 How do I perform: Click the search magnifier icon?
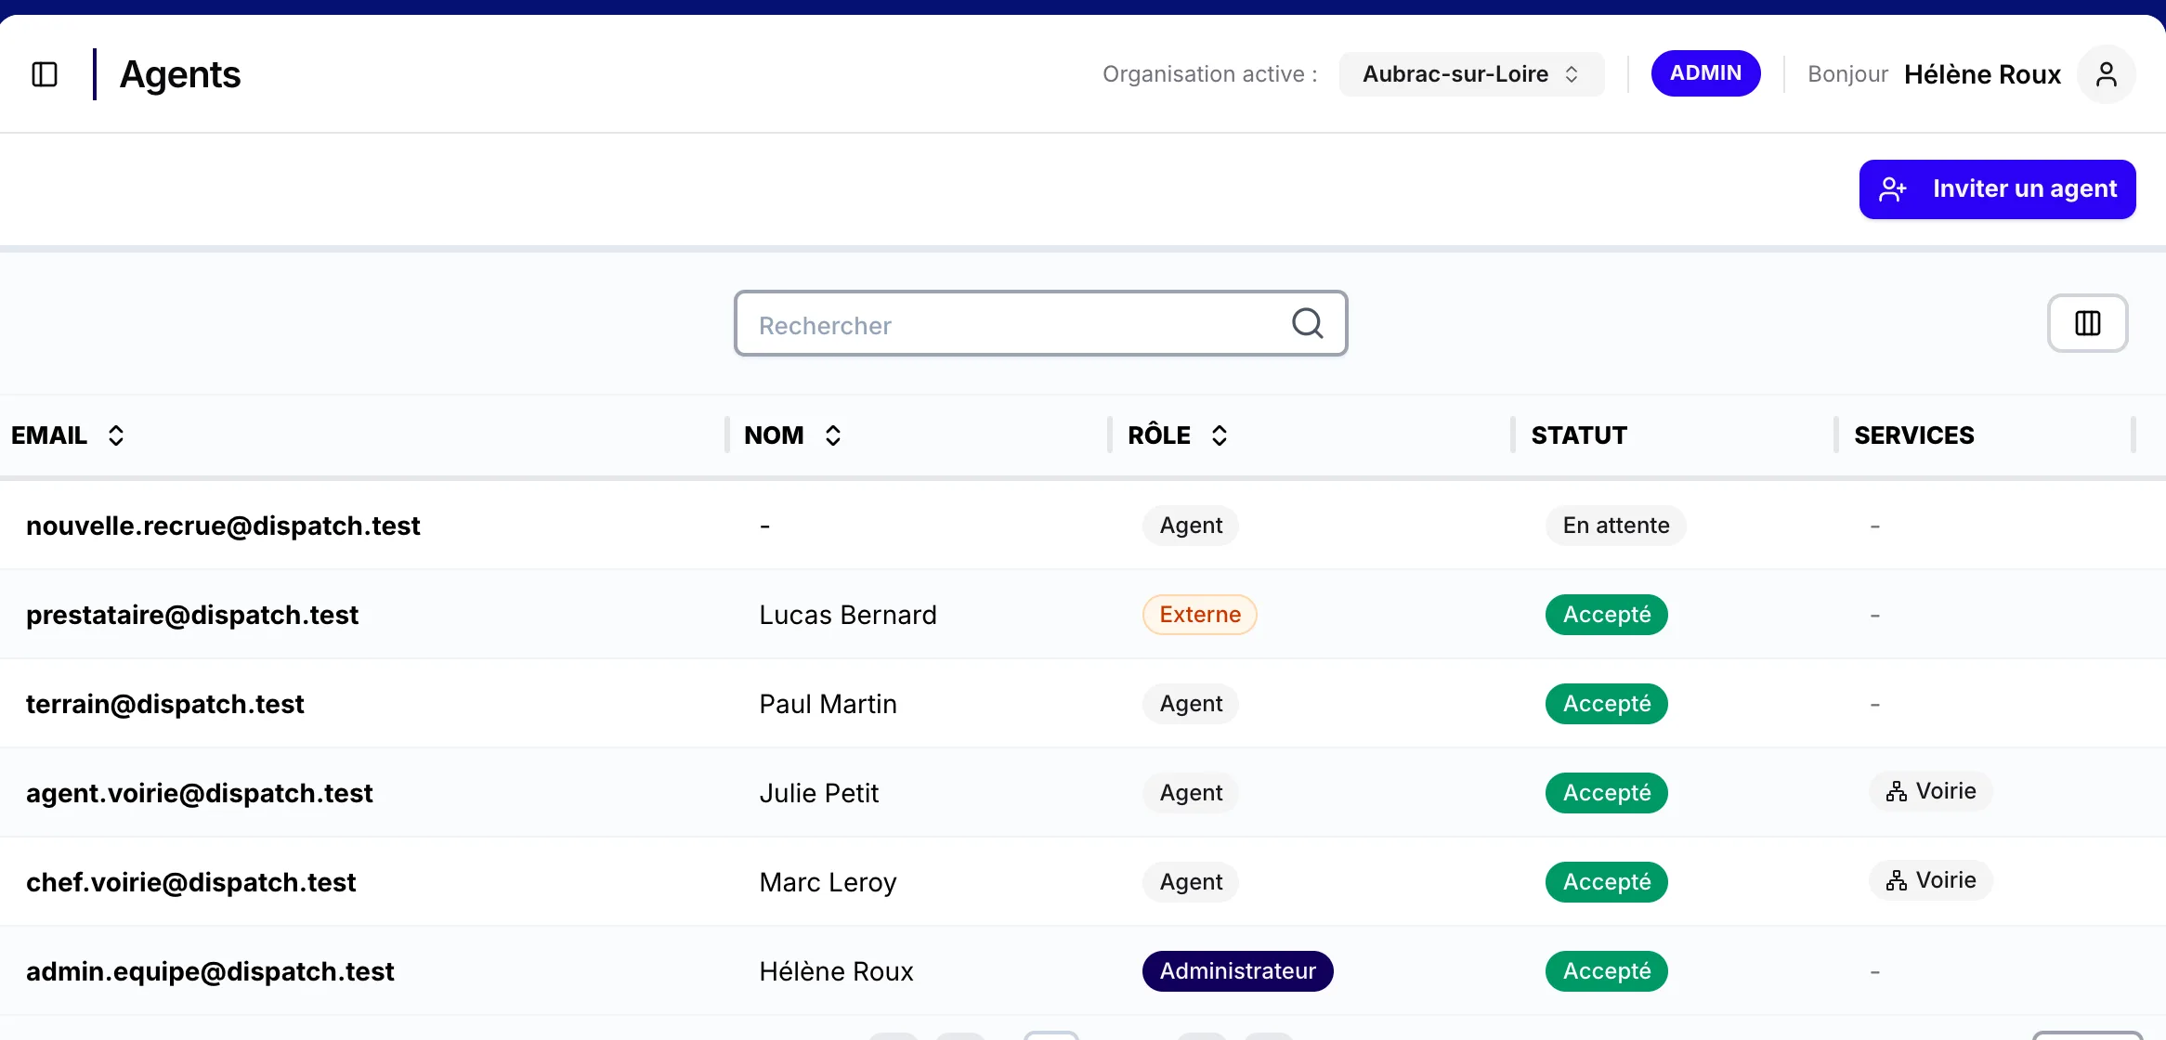tap(1308, 323)
